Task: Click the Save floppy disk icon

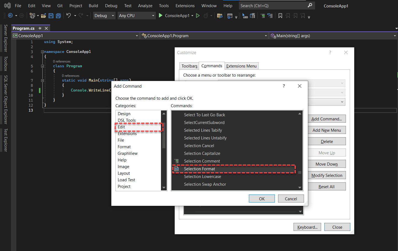Action: [x=51, y=16]
